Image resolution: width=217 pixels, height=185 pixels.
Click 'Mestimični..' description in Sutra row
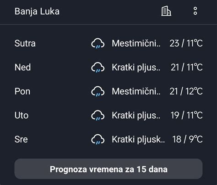pos(136,43)
